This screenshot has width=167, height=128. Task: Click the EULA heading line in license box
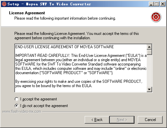pos(64,47)
